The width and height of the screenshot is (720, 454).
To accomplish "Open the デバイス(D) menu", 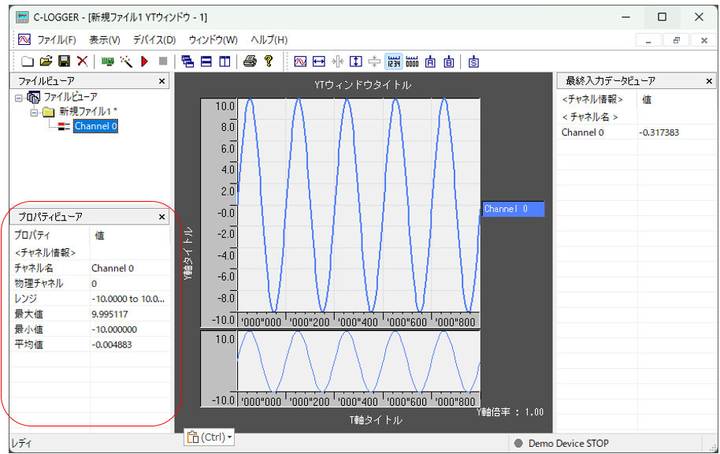I will click(154, 39).
